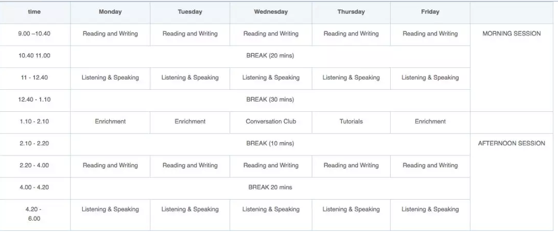Viewport: 558px width, 235px height.
Task: Select the 12.40 - 1.10 time cell
Action: click(x=34, y=100)
